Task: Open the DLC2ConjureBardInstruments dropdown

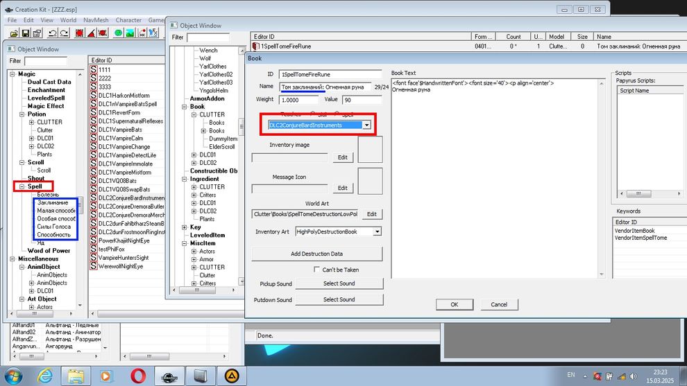Action: [x=366, y=125]
